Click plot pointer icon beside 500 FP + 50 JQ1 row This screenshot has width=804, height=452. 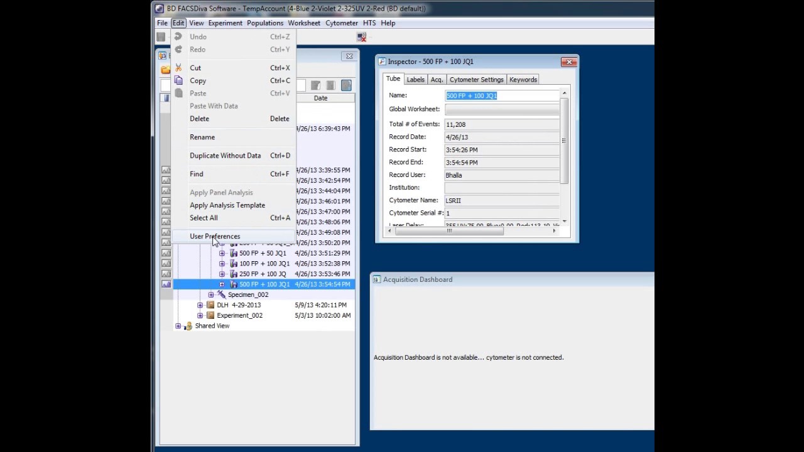tap(166, 253)
